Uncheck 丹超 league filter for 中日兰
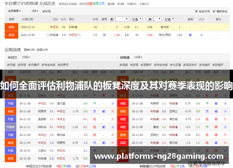The height and width of the screenshot is (168, 233). click(x=8, y=65)
